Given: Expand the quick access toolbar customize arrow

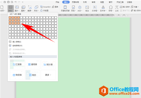Looking at the screenshot, I should 23,2.
